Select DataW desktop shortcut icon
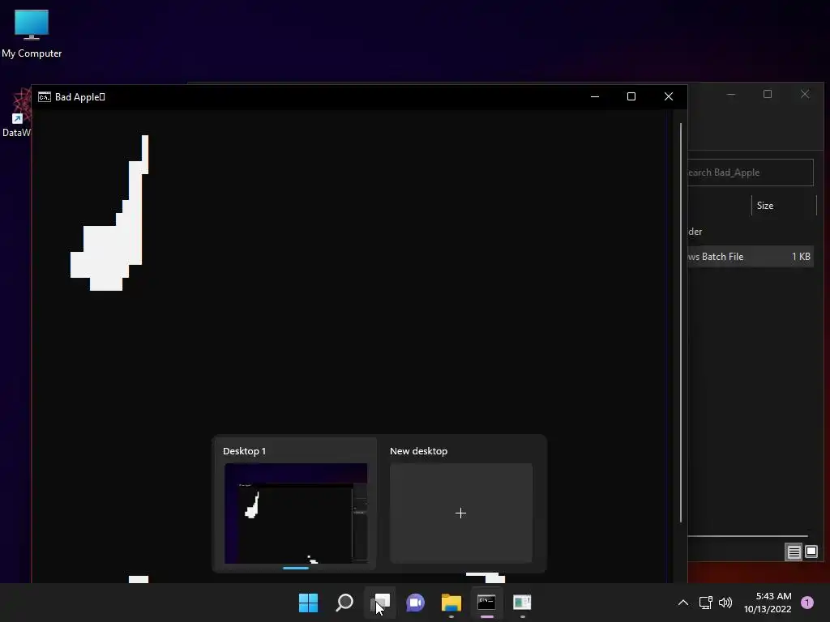The image size is (830, 622). 16,113
